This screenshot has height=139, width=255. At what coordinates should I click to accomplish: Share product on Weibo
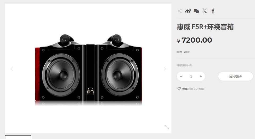(188, 11)
